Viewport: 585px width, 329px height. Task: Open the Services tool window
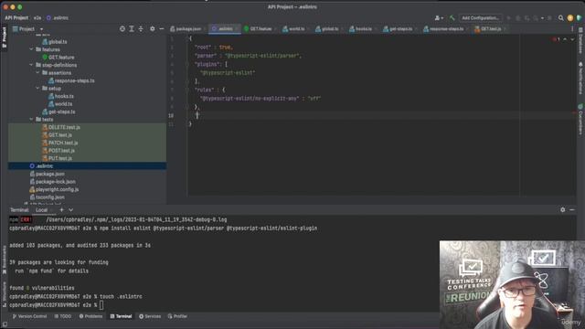150,316
